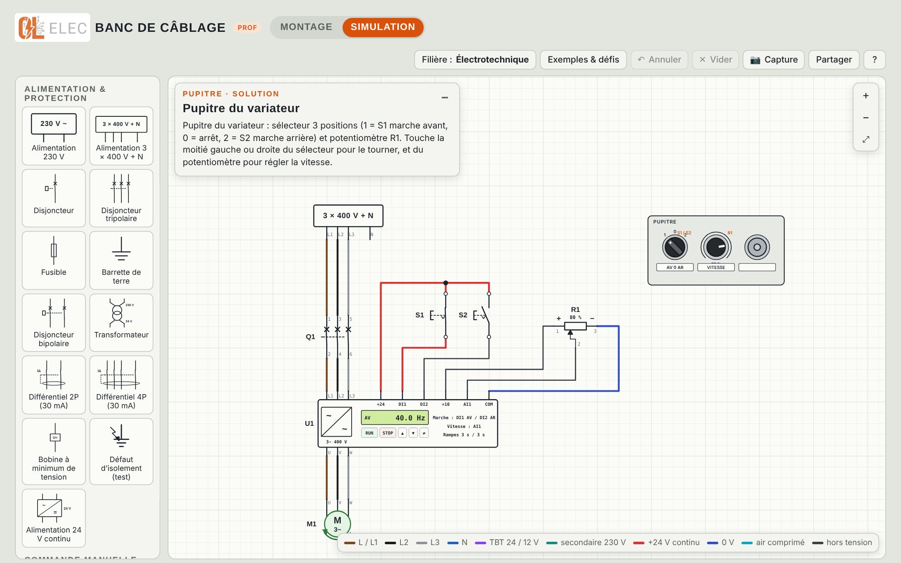Screen dimensions: 901x563
Task: Zoom in on the wiring canvas
Action: point(866,96)
